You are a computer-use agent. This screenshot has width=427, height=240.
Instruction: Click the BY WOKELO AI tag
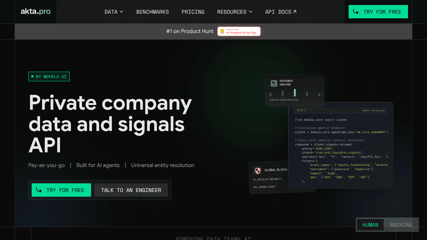click(49, 77)
